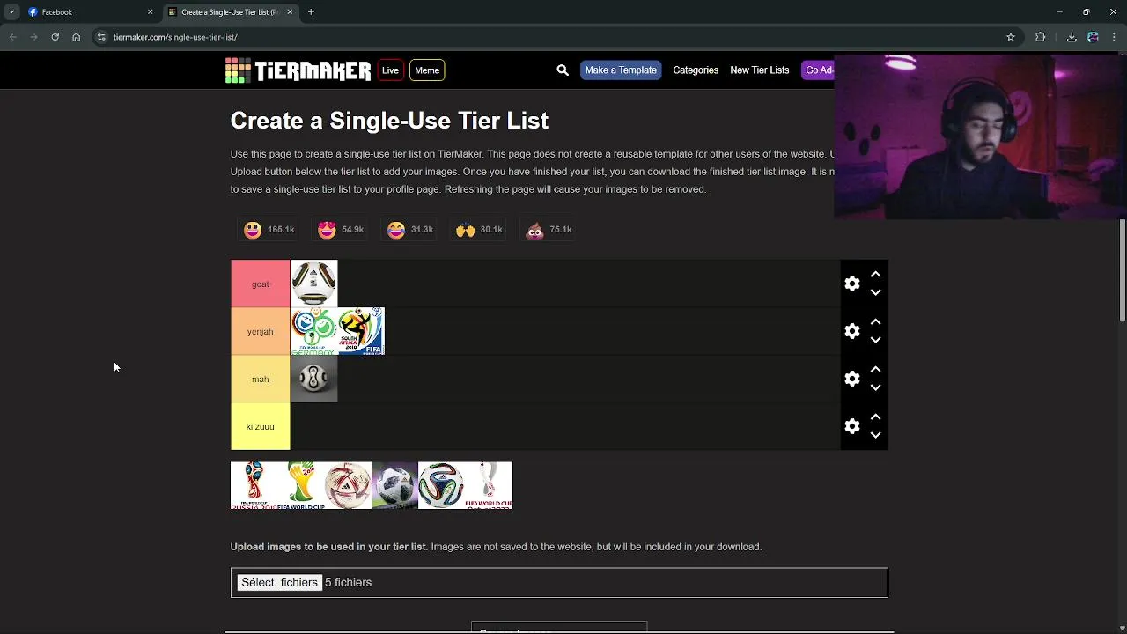Select South Africa 2010 logo thumbnail
1127x634 pixels.
[x=361, y=331]
